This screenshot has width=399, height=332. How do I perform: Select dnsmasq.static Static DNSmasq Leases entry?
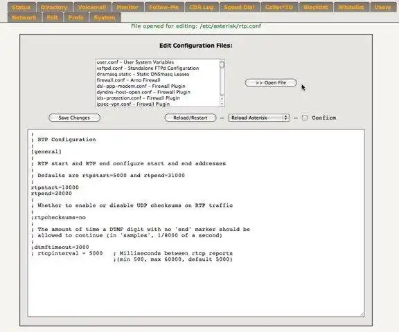[157, 75]
